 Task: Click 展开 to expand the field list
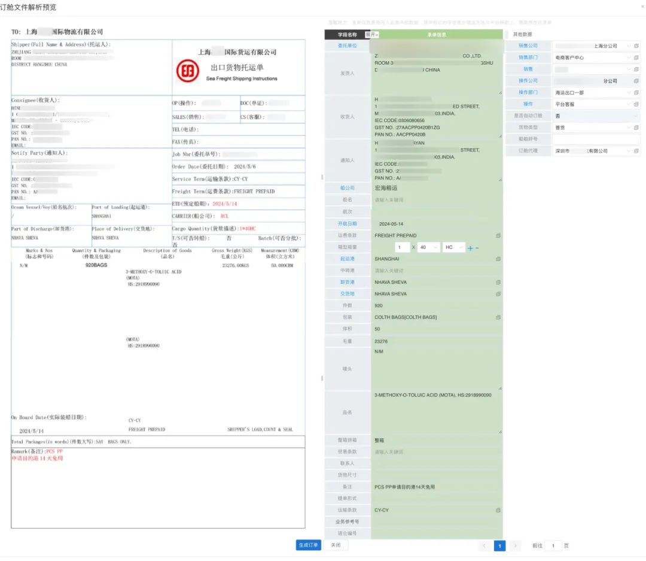pyautogui.click(x=371, y=35)
